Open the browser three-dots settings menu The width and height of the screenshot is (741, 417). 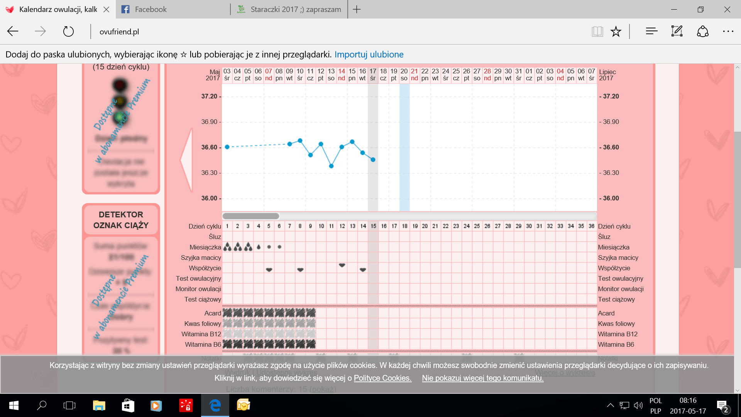[728, 32]
